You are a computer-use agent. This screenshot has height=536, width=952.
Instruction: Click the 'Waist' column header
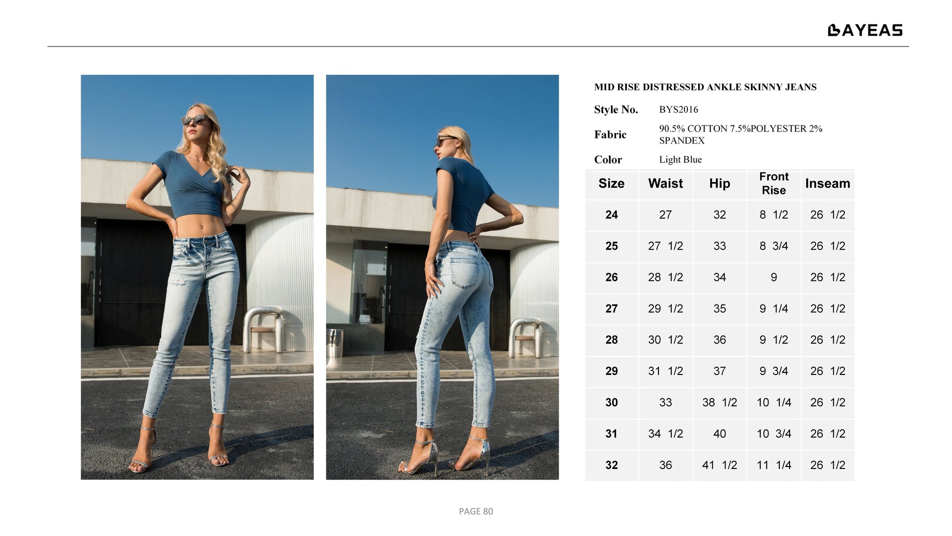pos(665,184)
